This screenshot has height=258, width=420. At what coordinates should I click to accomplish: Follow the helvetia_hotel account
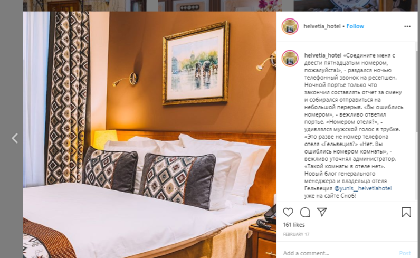(355, 26)
